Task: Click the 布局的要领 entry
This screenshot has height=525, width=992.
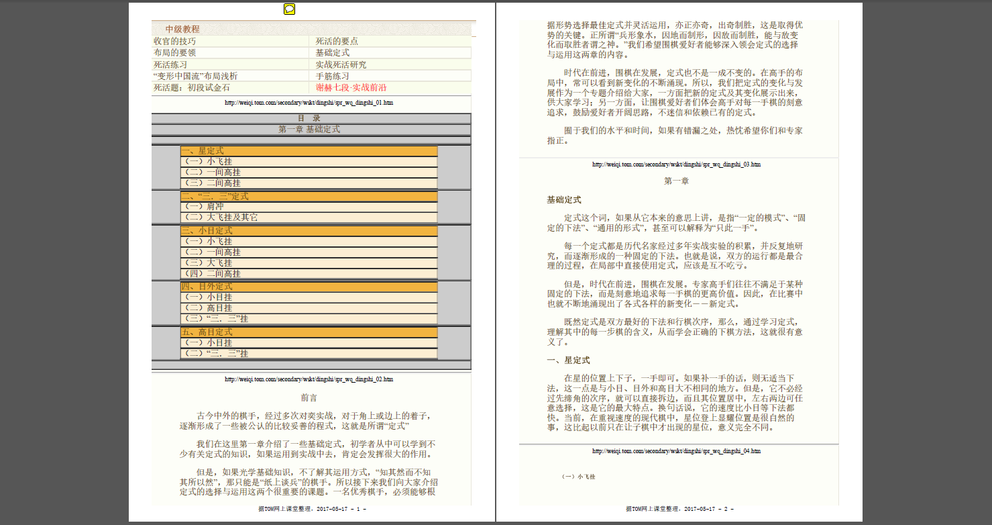Action: tap(230, 52)
